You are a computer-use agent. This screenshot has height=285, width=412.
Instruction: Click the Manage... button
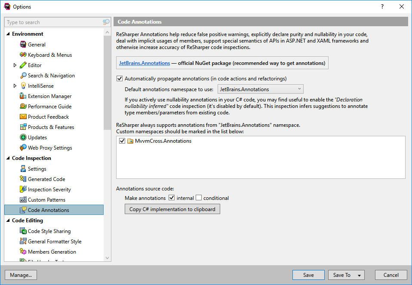[x=21, y=275]
